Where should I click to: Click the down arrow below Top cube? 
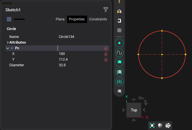click(x=134, y=120)
